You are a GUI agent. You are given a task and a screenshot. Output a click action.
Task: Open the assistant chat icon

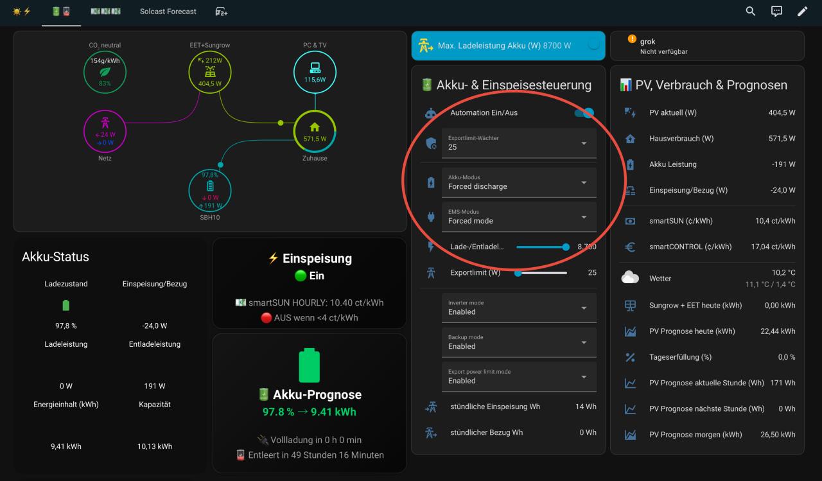(776, 12)
